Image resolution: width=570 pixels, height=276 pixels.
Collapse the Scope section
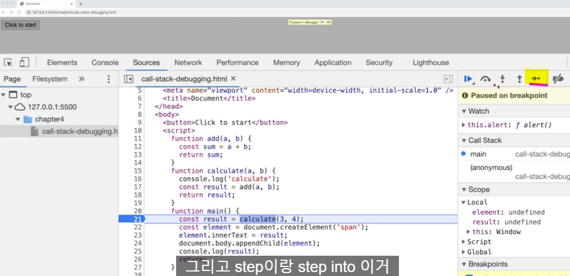pyautogui.click(x=464, y=189)
